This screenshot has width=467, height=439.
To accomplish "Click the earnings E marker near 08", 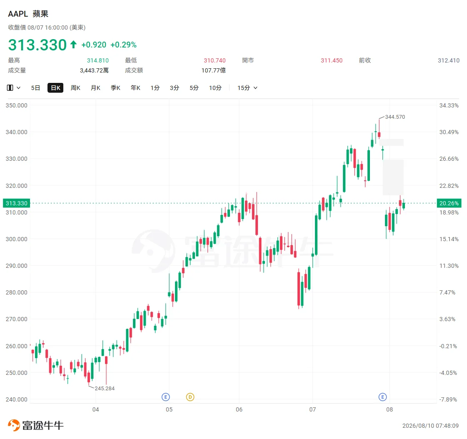I will click(382, 397).
